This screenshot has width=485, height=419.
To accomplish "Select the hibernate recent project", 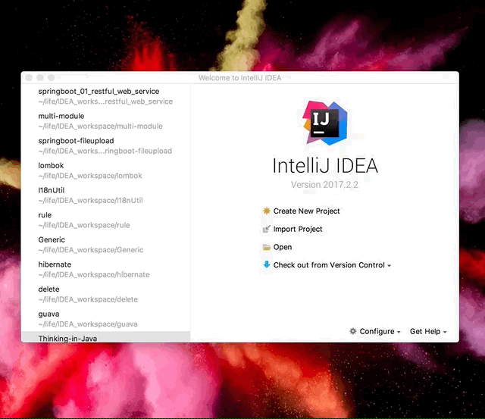I will [x=106, y=269].
